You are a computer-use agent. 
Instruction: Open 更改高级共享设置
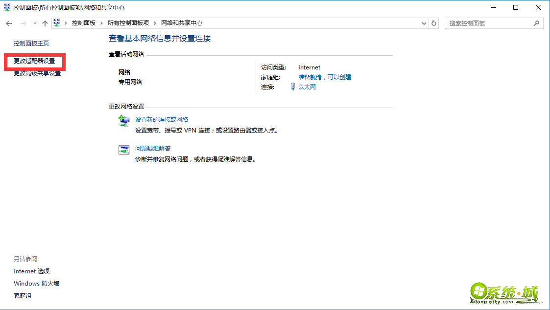coord(36,73)
